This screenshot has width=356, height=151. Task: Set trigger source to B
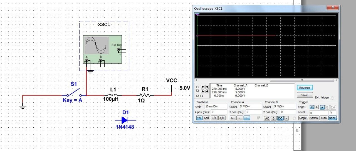click(x=327, y=107)
